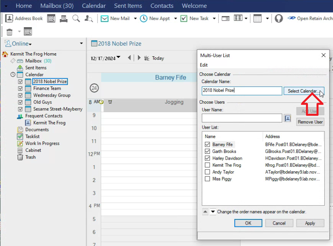The width and height of the screenshot is (333, 246).
Task: Switch to the Welcome tab
Action: (x=194, y=6)
